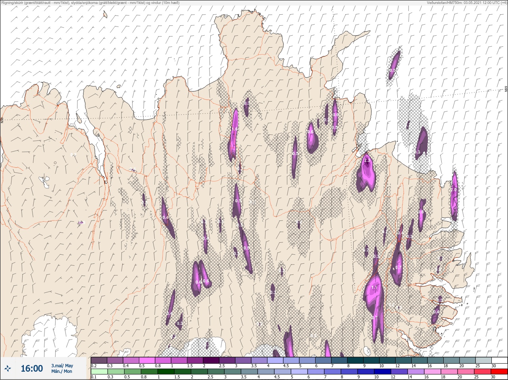Image resolution: width=508 pixels, height=380 pixels.
Task: Pick the lower green swatch labeled 0.5
Action: [133, 372]
